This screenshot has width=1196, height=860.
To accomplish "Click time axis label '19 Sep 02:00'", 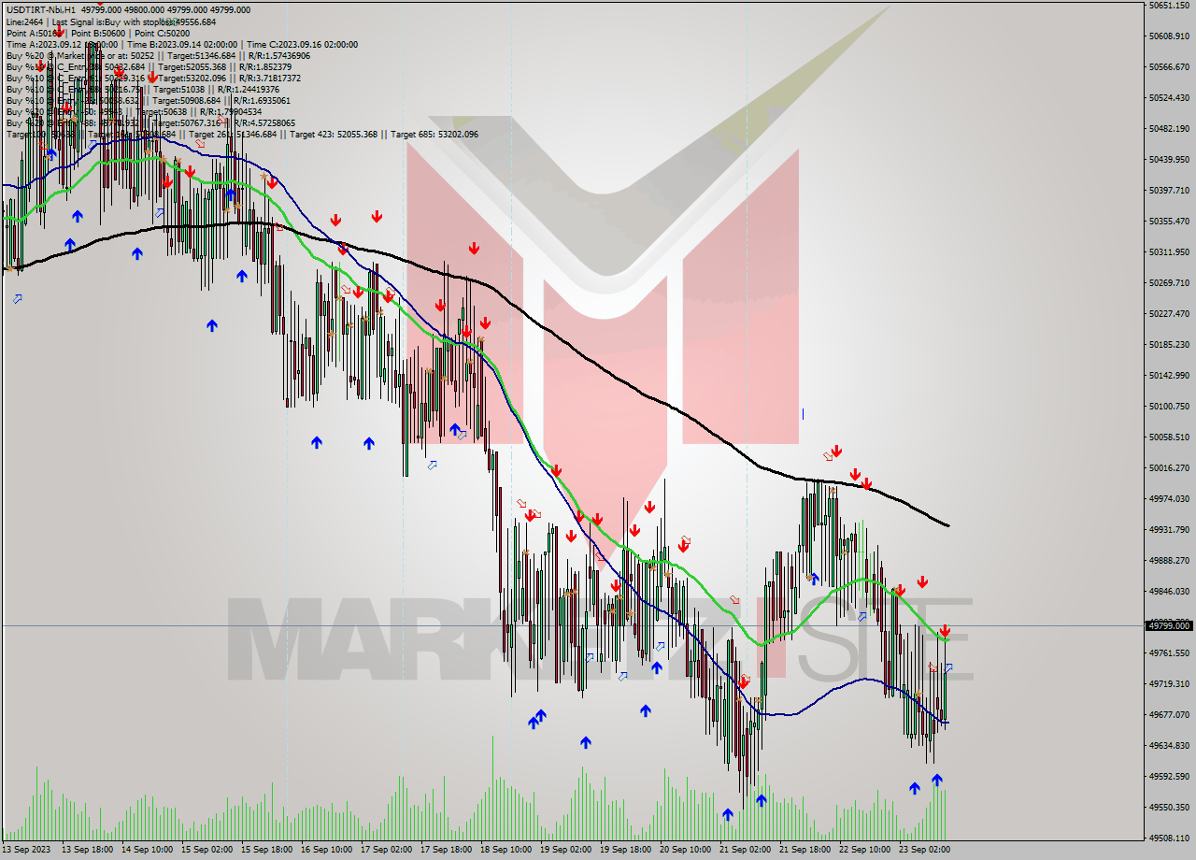I will click(565, 850).
